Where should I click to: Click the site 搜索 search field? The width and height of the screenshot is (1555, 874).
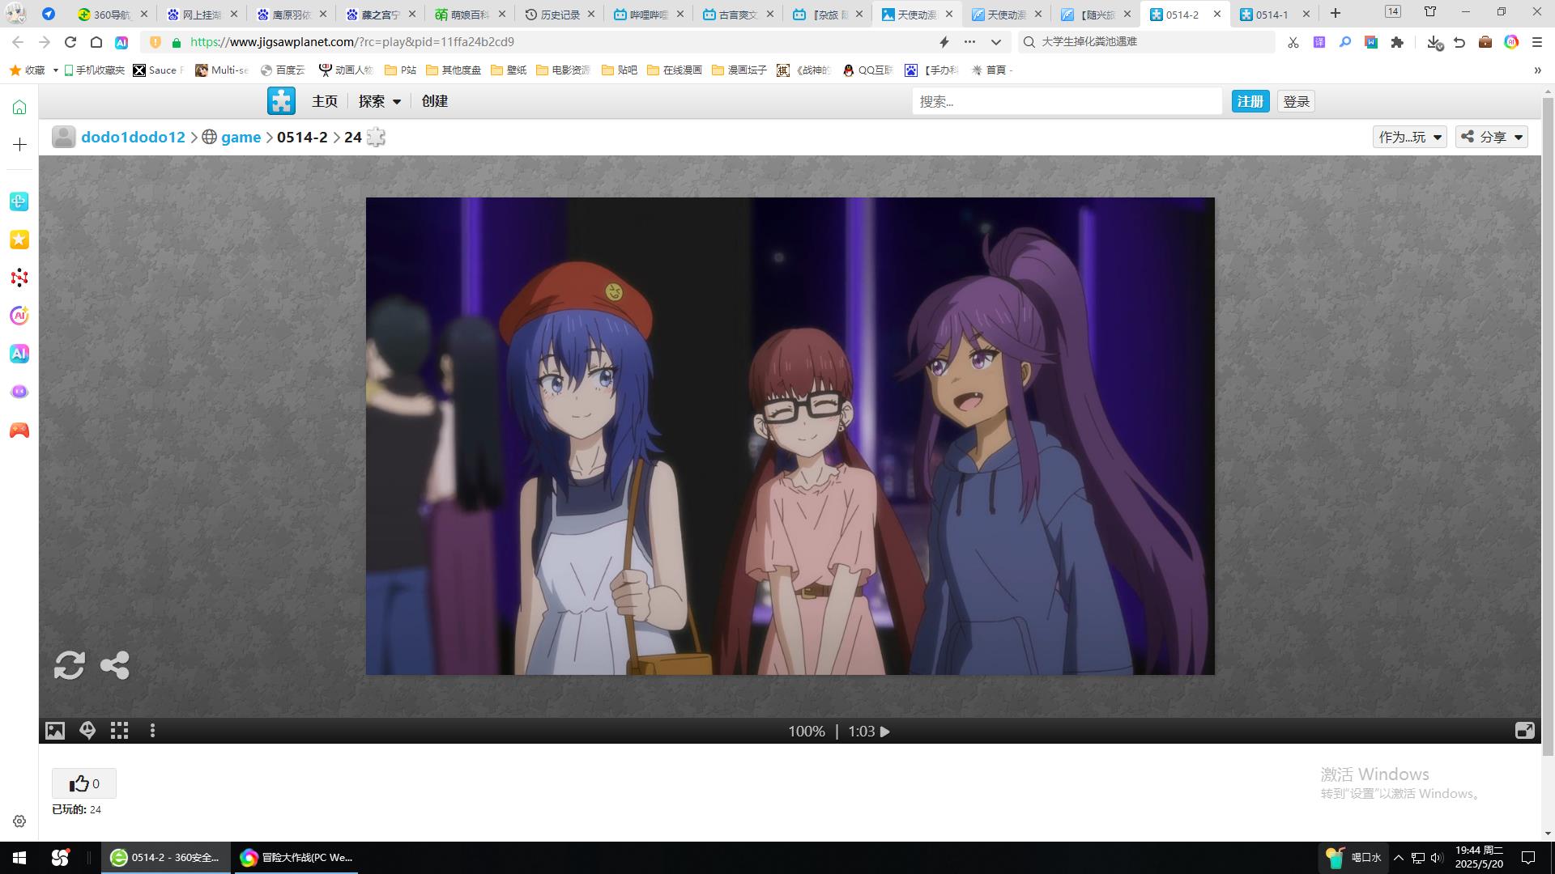(x=1067, y=101)
